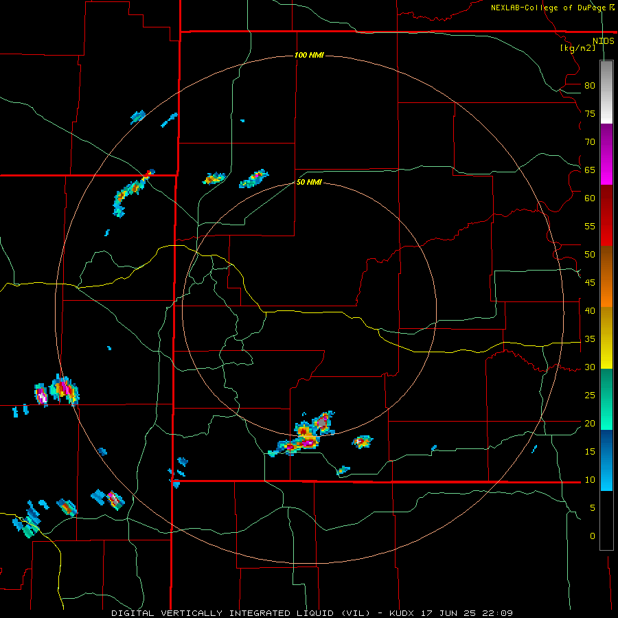Select the 45 value on the VIL scale

(x=590, y=283)
